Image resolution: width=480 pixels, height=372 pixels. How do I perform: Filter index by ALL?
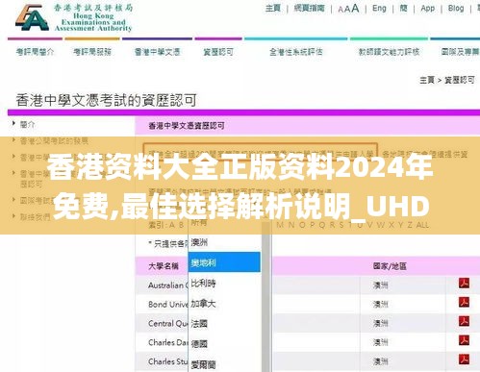pos(422,225)
